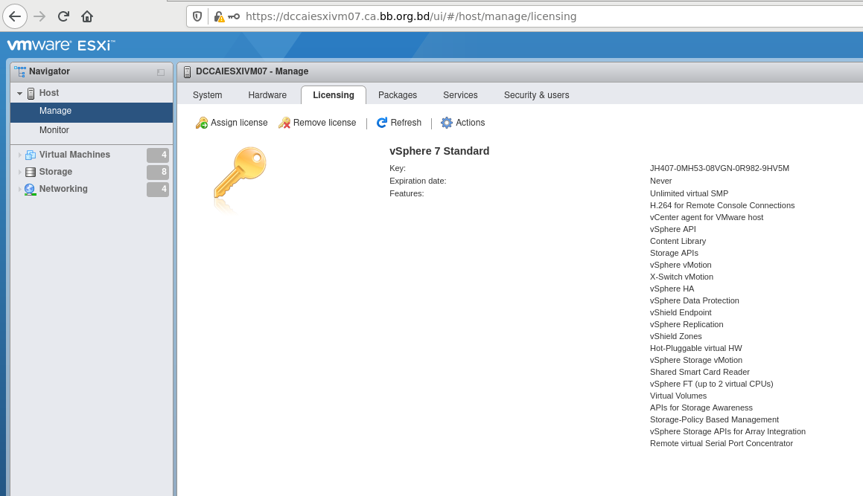Expand the Storage tree arrow

click(20, 172)
